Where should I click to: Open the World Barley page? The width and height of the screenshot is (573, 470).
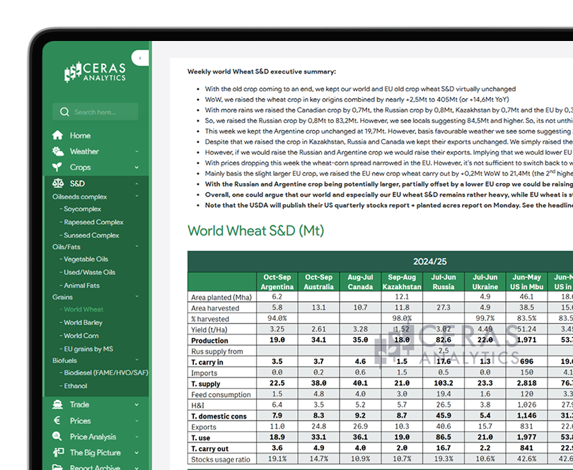point(81,323)
